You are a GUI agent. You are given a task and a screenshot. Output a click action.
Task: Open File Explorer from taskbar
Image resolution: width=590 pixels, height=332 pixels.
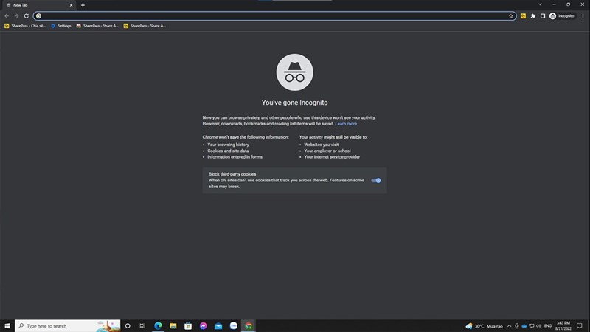click(x=173, y=326)
